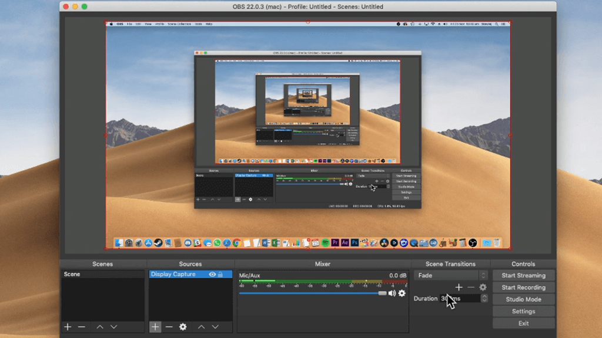Viewport: 602px width, 338px height.
Task: Move the scene up in the Scenes list
Action: (x=100, y=327)
